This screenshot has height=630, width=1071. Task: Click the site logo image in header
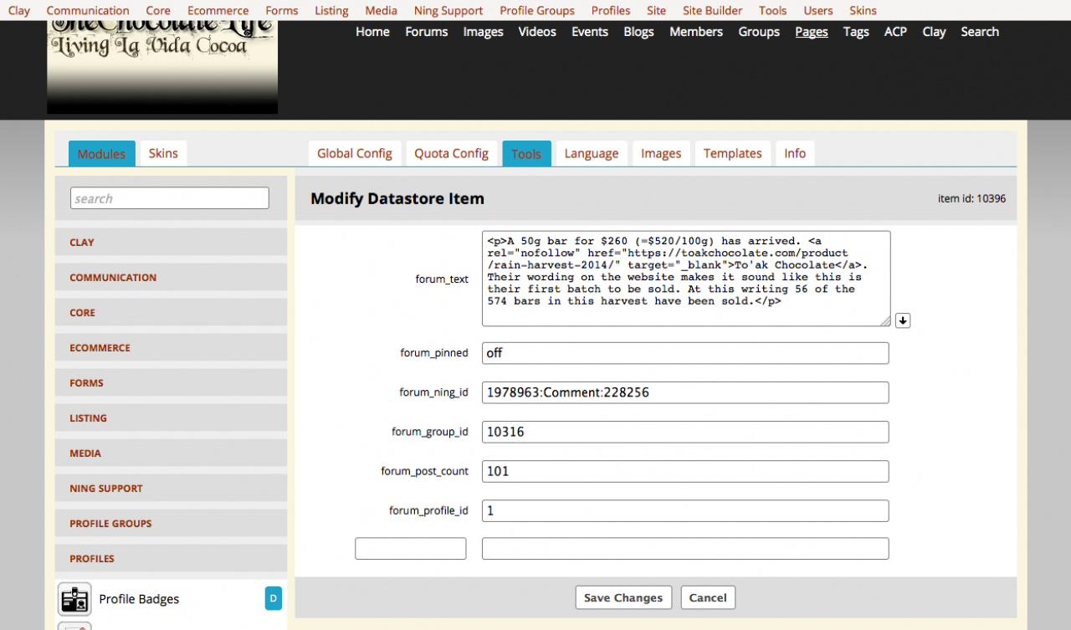162,67
